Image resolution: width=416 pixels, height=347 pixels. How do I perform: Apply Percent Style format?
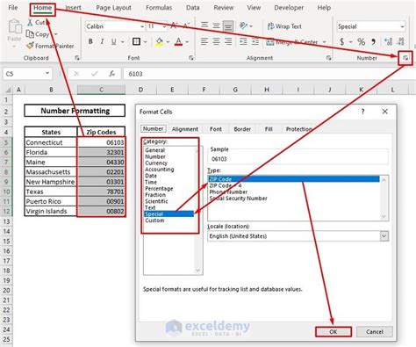[x=362, y=42]
